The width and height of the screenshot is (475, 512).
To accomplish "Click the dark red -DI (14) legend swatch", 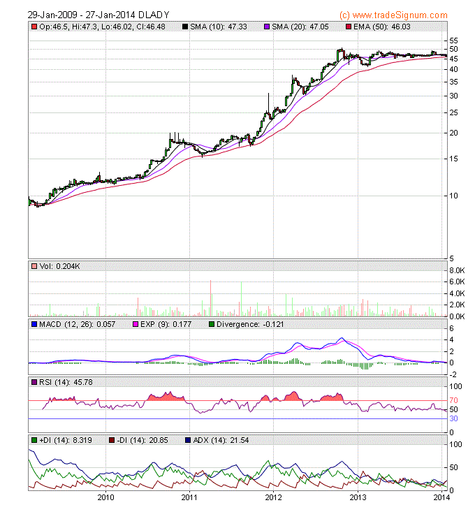I will (112, 440).
